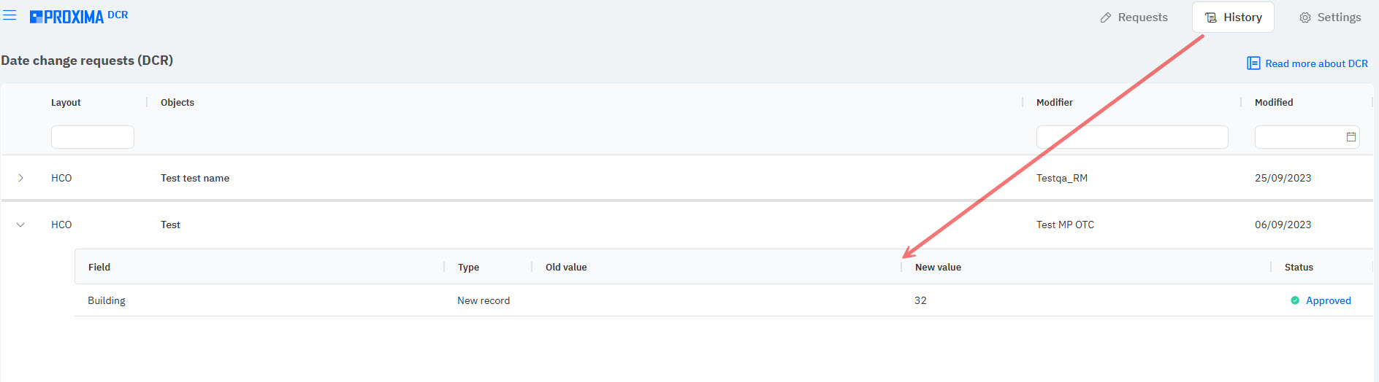Click the green Approved status dot
This screenshot has height=382, width=1379.
[x=1295, y=300]
